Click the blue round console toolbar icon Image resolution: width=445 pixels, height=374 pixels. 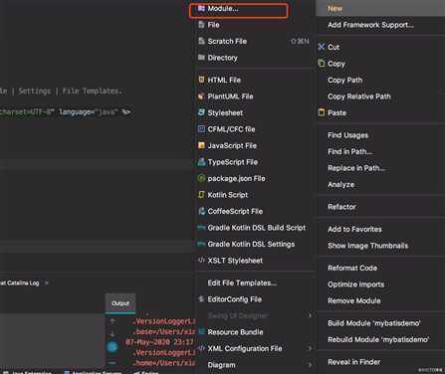pos(112,347)
